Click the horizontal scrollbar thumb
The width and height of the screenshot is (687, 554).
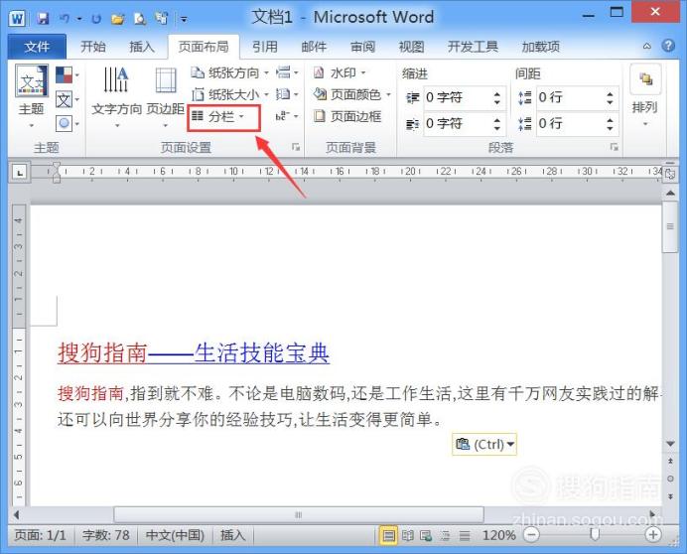pos(299,514)
